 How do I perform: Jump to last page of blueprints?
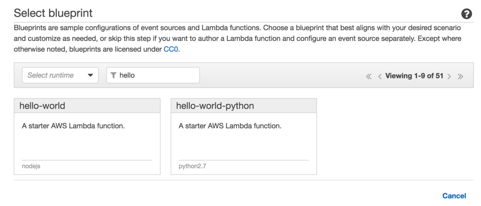pos(460,76)
